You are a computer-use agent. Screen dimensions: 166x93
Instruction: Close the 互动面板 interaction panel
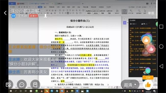(x=156, y=20)
